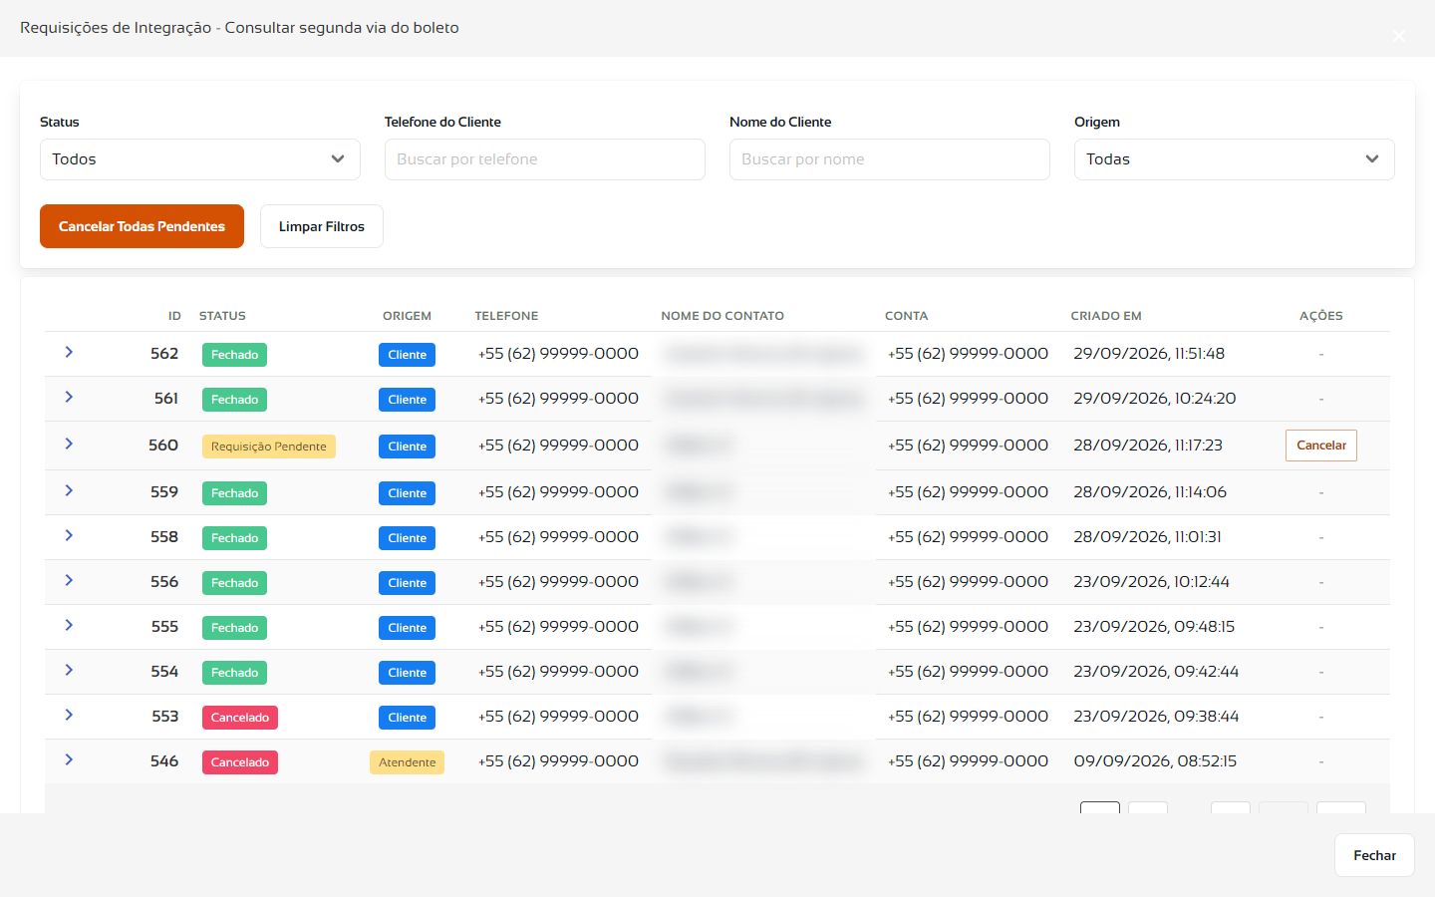Click the TELEFONE column header
The height and width of the screenshot is (897, 1435).
(x=506, y=316)
